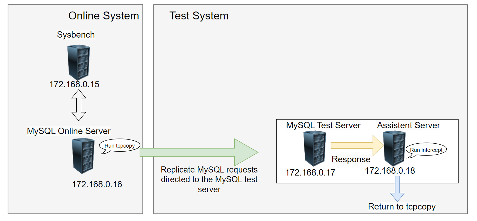Select the 'Assistent Server' label
Screen dimensions: 477x221
[408, 125]
